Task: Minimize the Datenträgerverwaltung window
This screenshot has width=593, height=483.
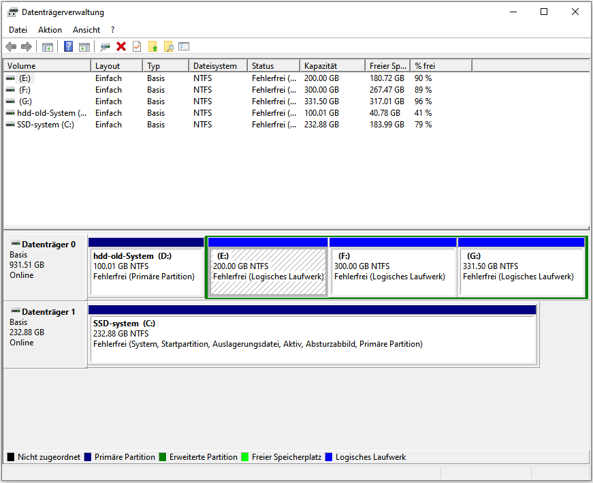Action: point(513,12)
